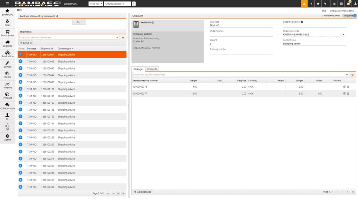Open help via question mark icon
This screenshot has height=199, width=358.
pyautogui.click(x=311, y=3)
